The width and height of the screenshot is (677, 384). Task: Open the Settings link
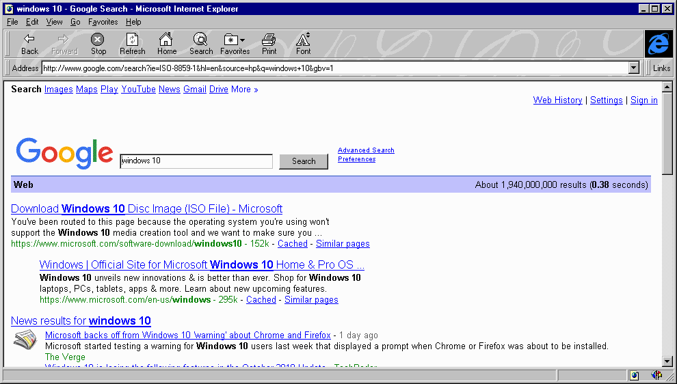(x=606, y=100)
